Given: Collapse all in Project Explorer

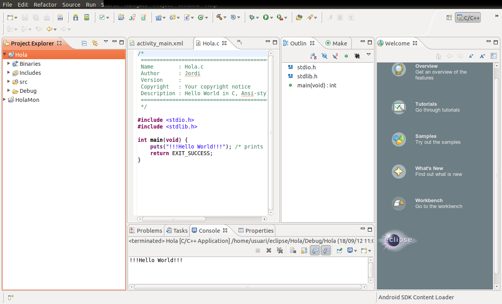Looking at the screenshot, I should click(x=84, y=43).
